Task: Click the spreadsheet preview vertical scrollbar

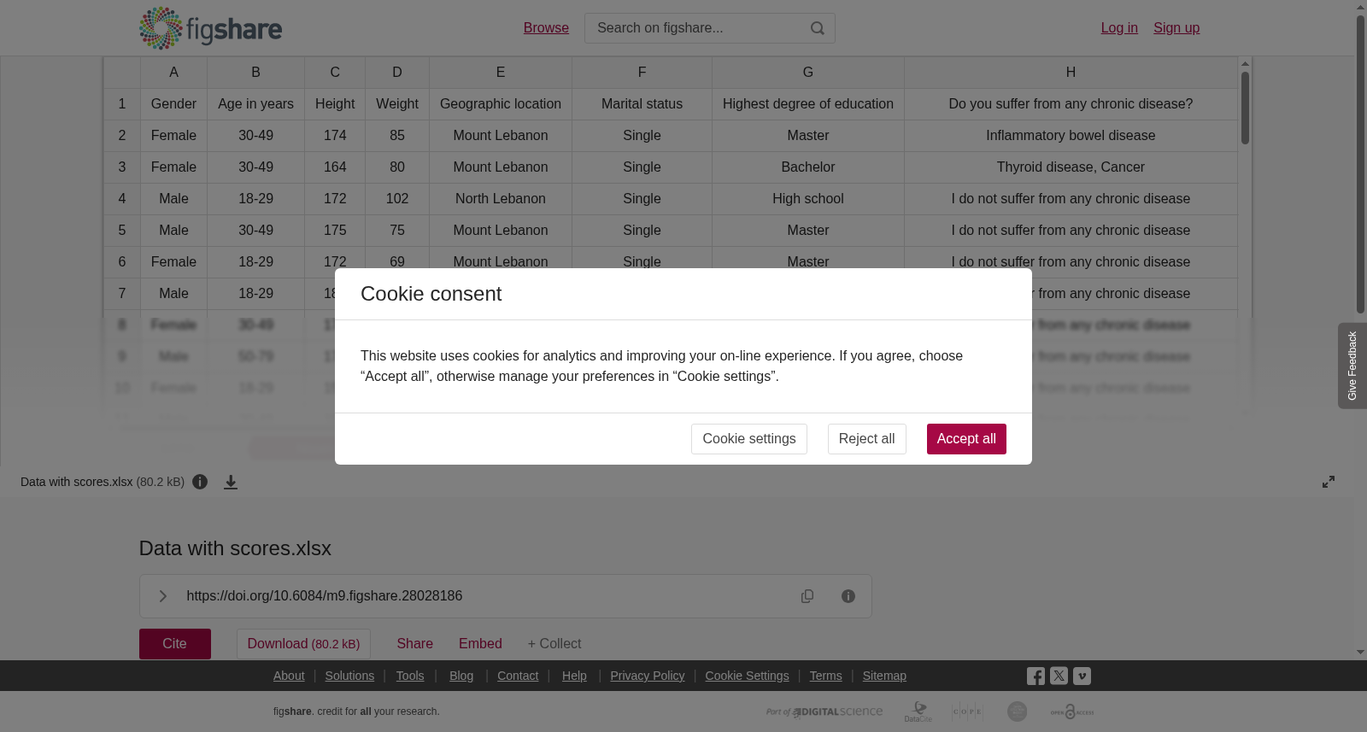Action: pyautogui.click(x=1246, y=108)
